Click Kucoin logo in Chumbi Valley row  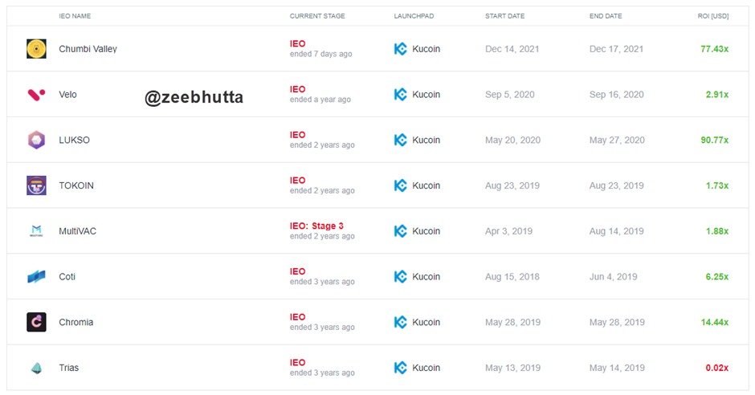(x=400, y=49)
